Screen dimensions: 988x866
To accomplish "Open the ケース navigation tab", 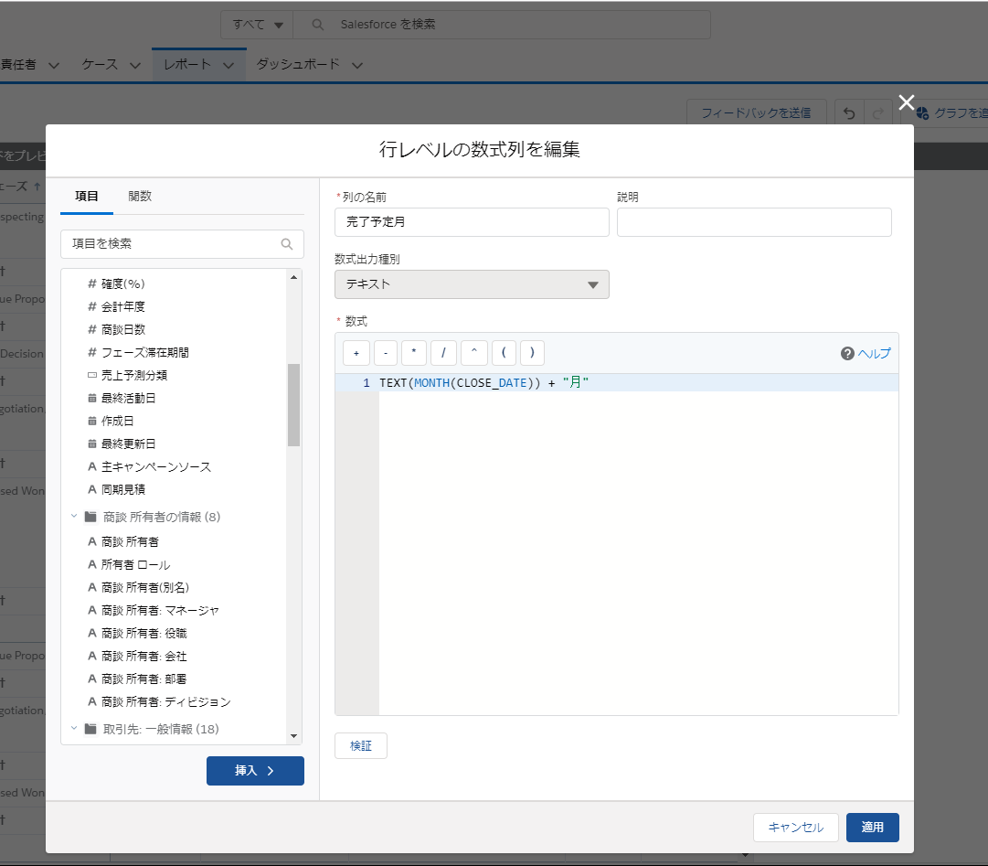I will point(100,64).
